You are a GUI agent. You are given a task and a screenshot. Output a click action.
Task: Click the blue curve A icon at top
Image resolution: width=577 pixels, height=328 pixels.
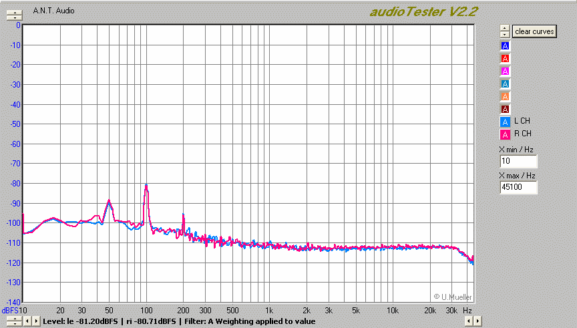[x=505, y=45]
